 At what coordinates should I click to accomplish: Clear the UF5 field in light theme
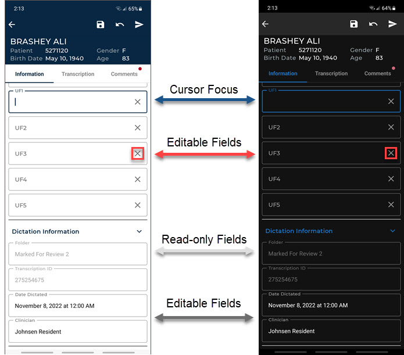137,205
